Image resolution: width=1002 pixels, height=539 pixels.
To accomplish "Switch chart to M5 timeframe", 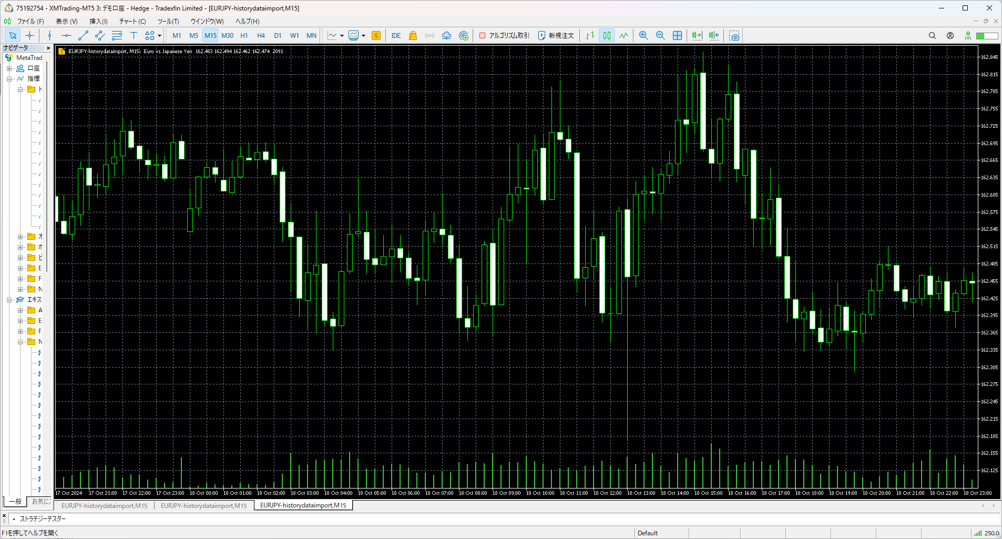I will click(193, 35).
